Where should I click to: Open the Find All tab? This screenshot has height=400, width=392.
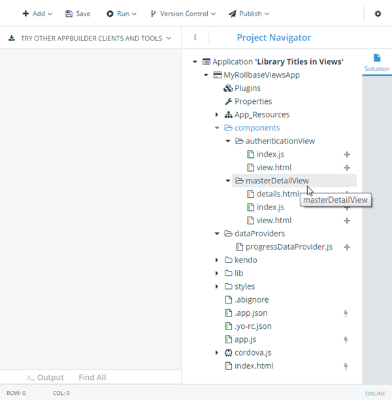[92, 377]
